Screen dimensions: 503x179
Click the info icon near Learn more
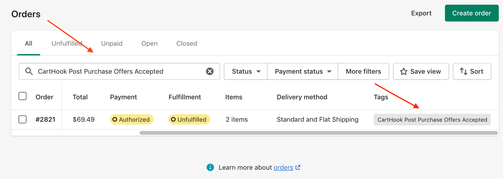tap(210, 168)
